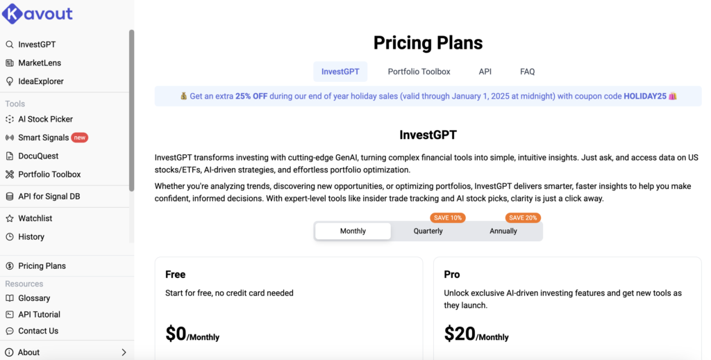
Task: Click the API for Signal DB database icon
Action: point(10,197)
